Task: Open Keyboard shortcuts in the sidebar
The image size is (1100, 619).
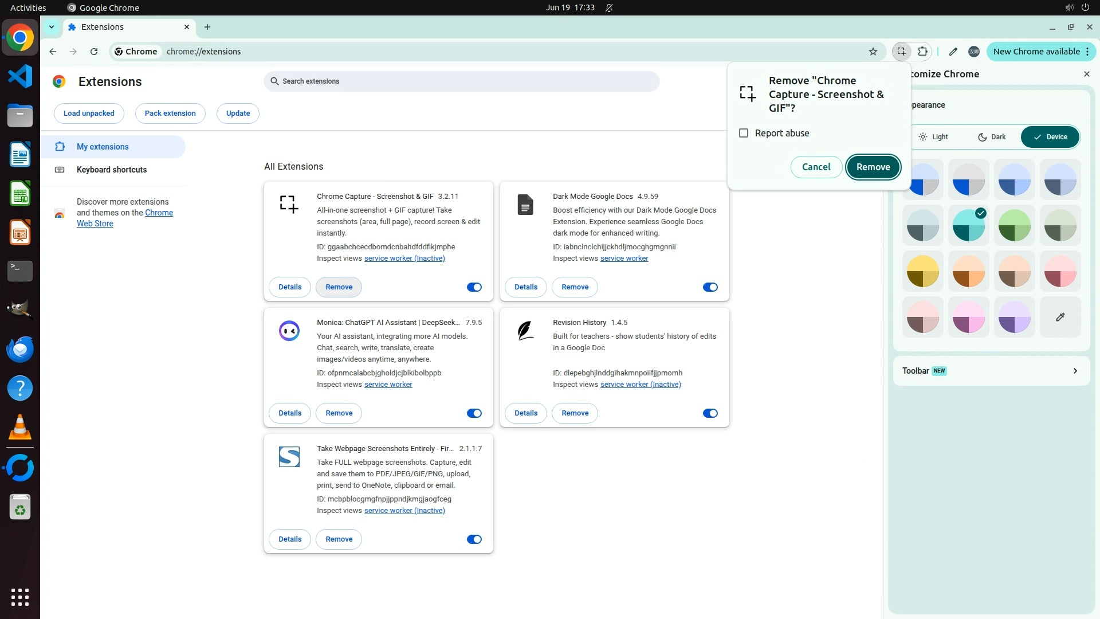Action: point(112,170)
